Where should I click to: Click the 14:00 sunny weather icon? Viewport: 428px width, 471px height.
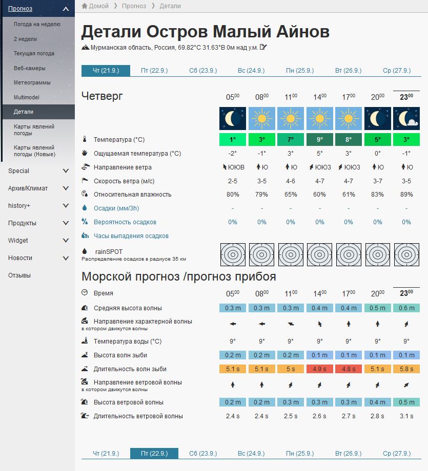click(x=320, y=119)
